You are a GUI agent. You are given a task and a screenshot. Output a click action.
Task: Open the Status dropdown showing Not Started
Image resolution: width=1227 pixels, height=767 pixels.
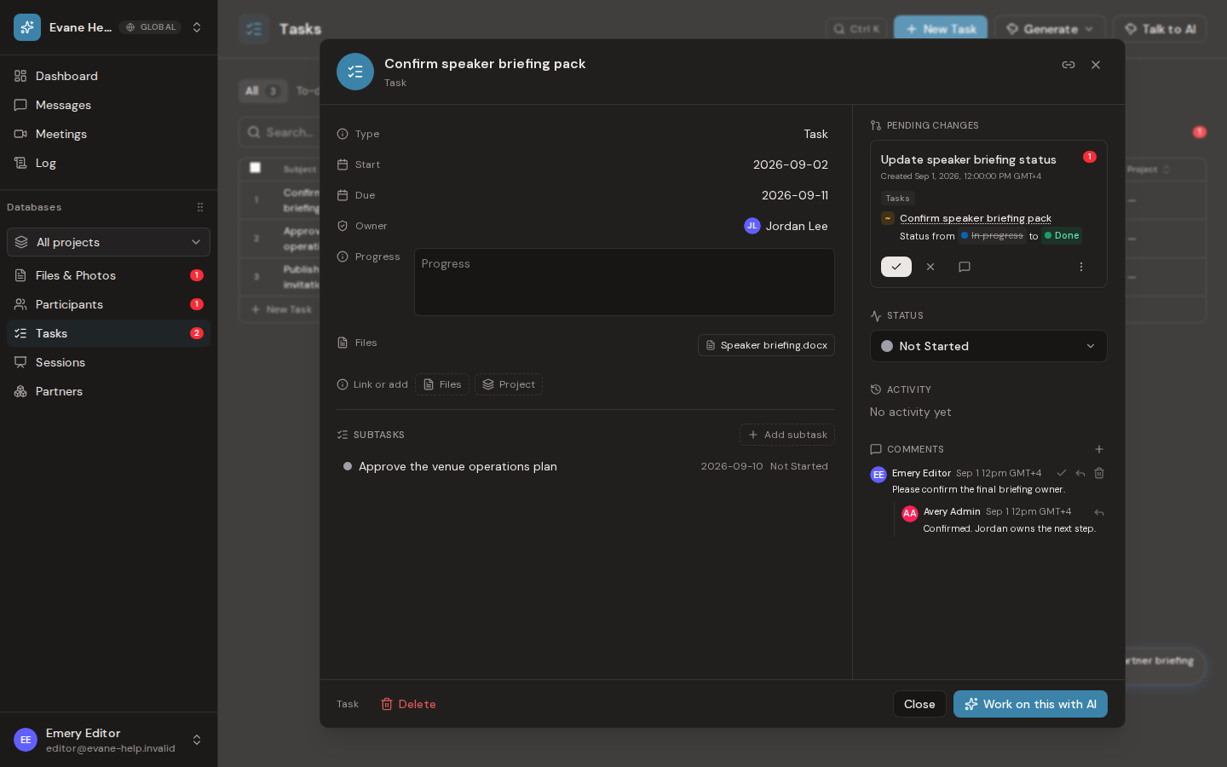click(x=988, y=346)
